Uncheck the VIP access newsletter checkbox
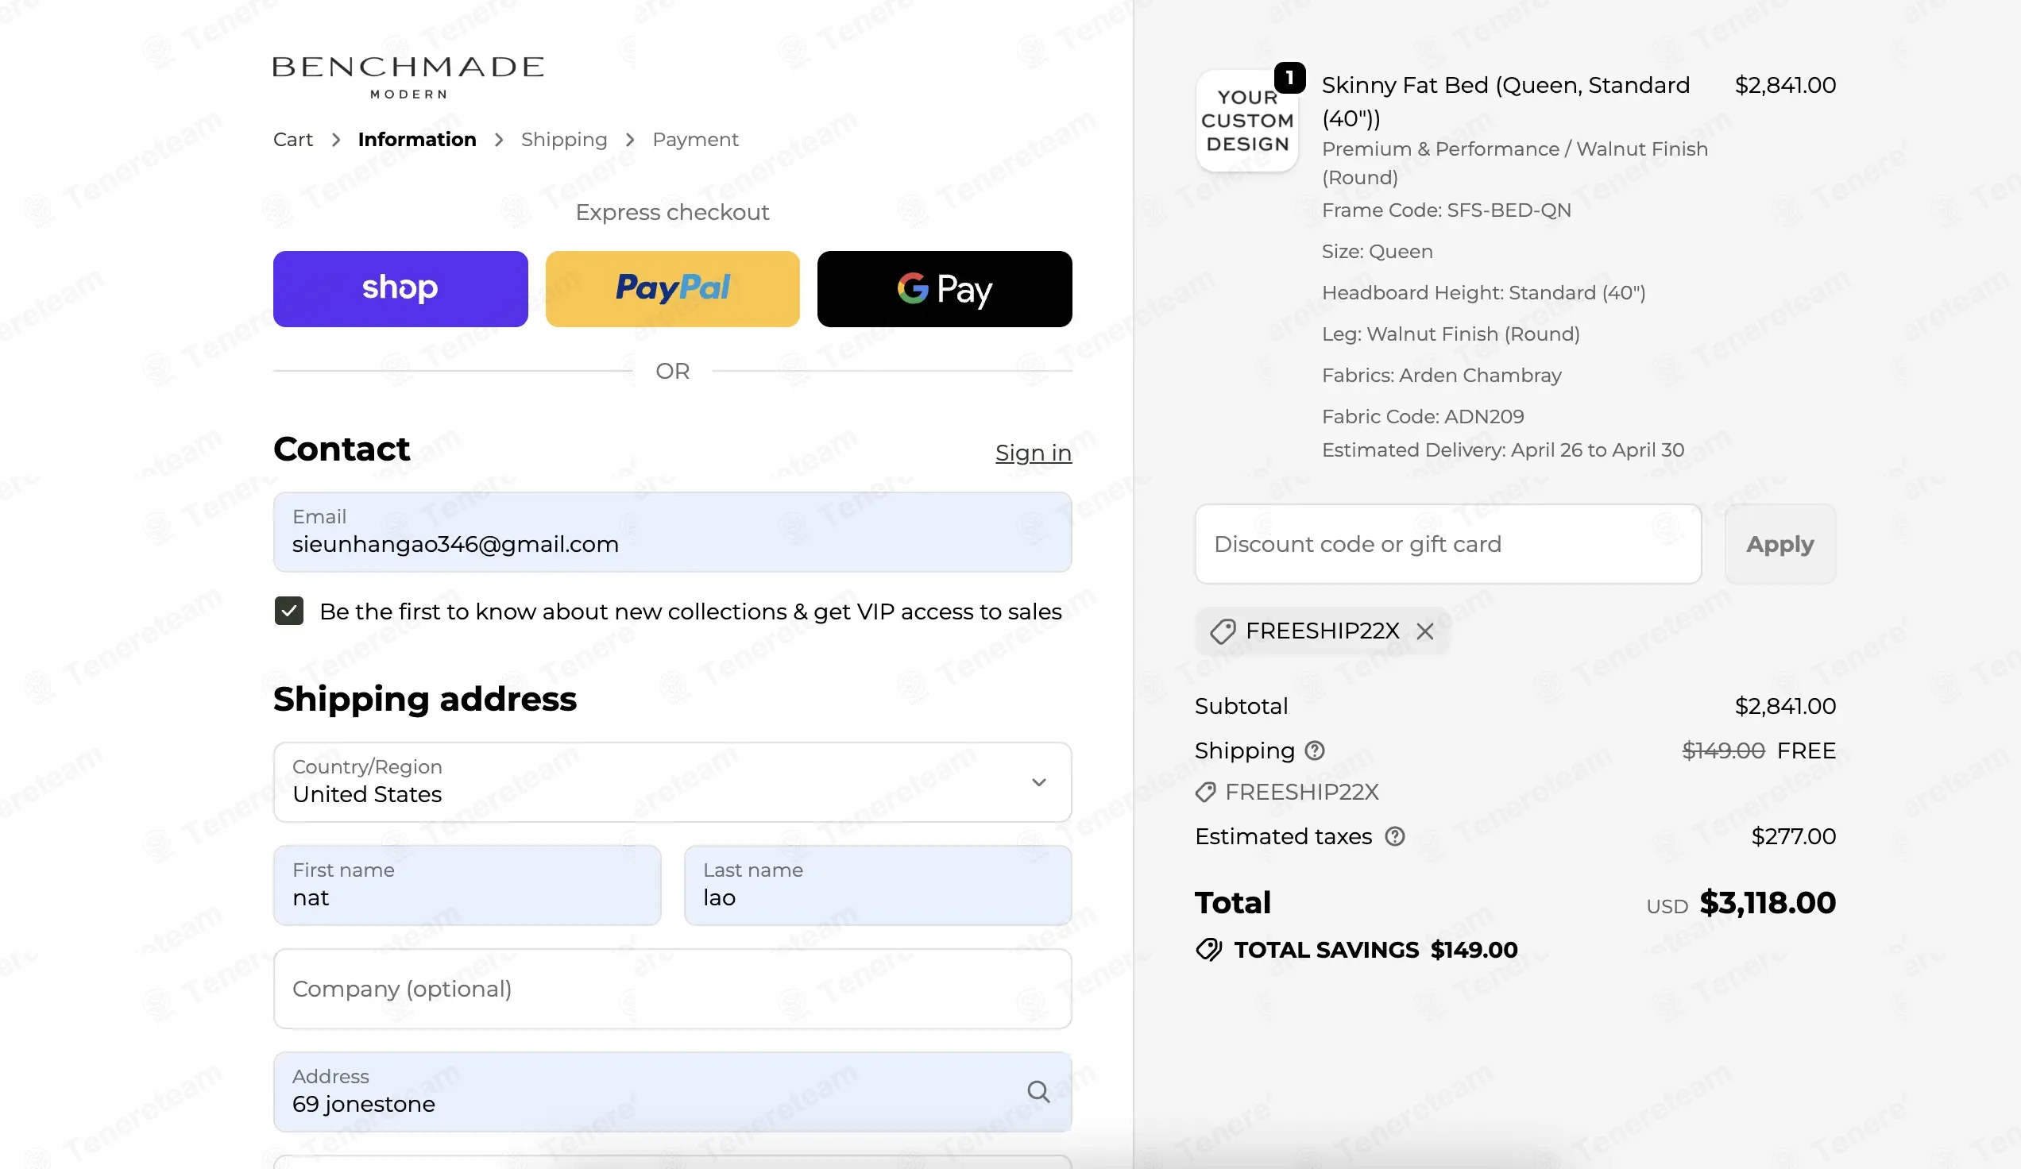This screenshot has width=2021, height=1169. tap(288, 611)
